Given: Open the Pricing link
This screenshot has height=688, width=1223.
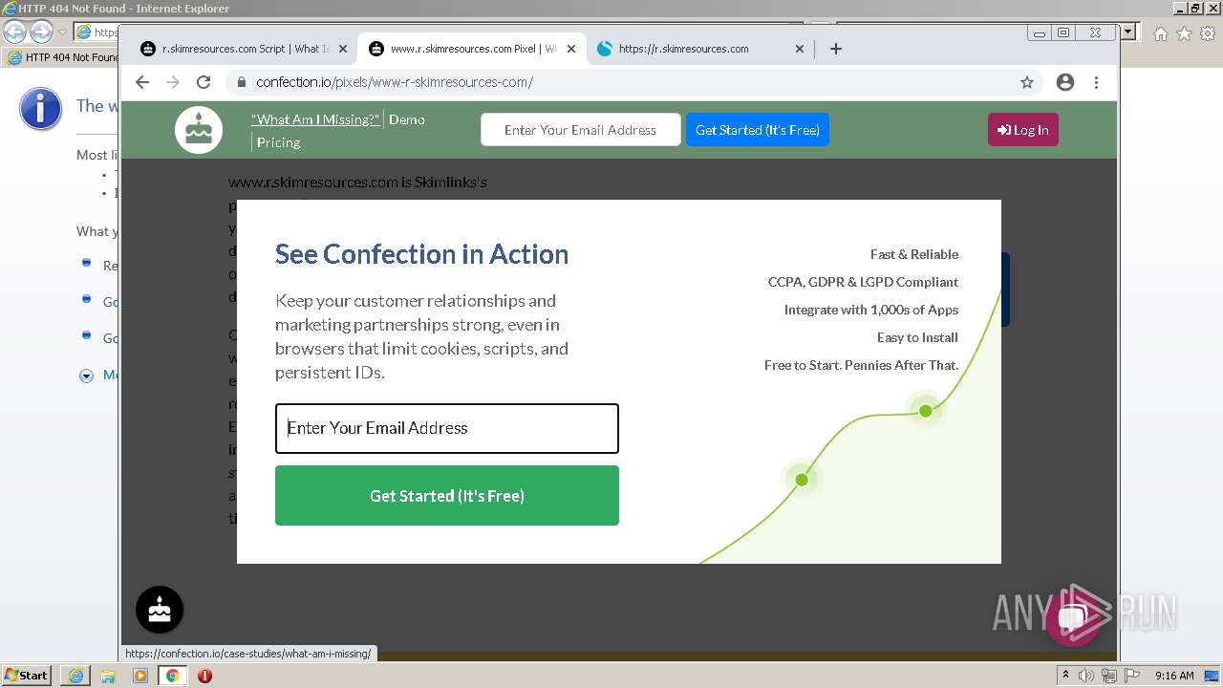Looking at the screenshot, I should click(278, 142).
